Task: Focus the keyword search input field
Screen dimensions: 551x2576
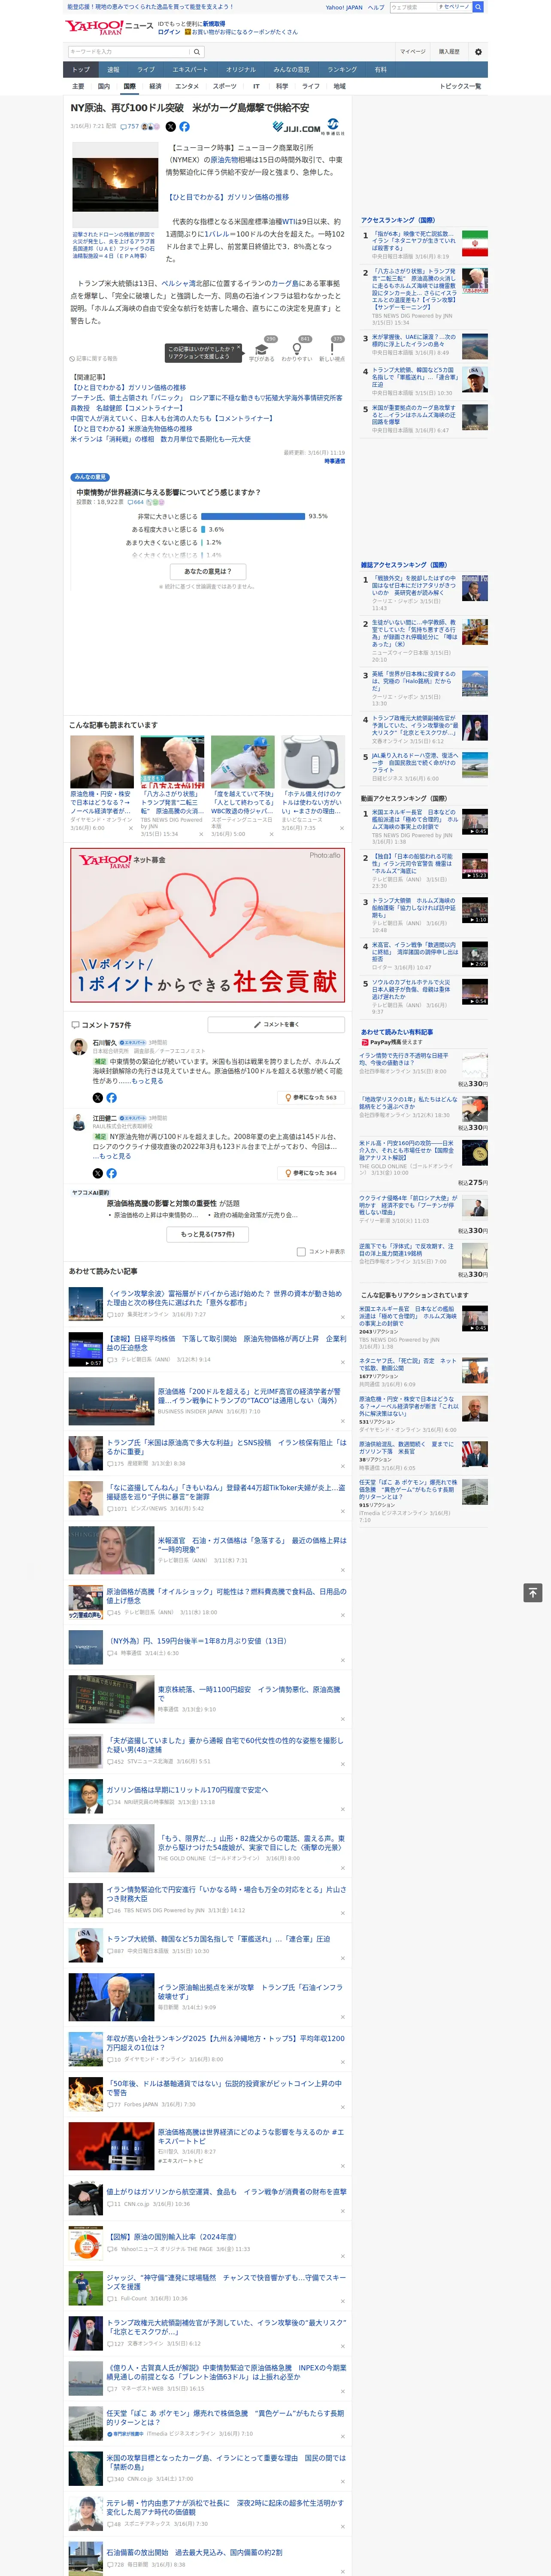Action: click(x=129, y=52)
